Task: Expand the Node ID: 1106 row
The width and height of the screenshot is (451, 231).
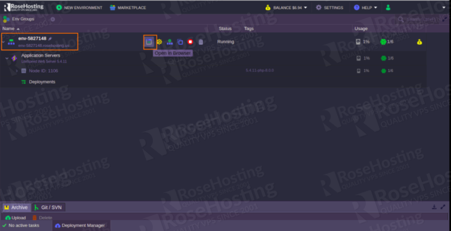Action: pyautogui.click(x=16, y=71)
